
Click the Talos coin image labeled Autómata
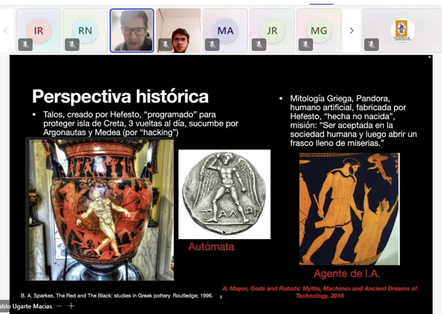coord(224,194)
